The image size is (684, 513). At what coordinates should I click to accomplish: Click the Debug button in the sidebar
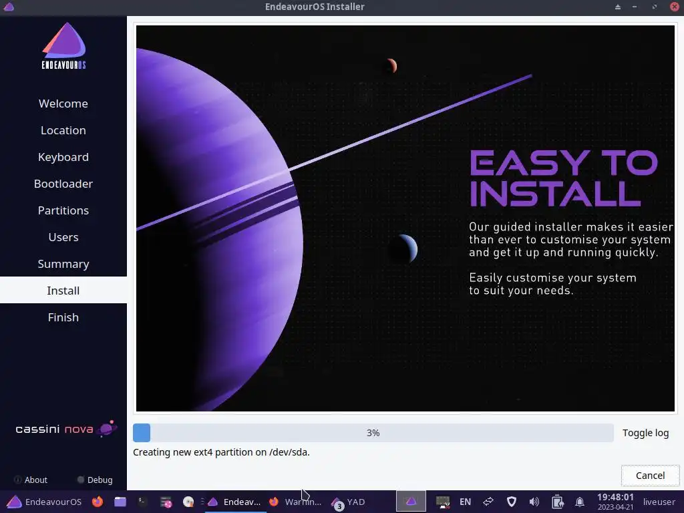(x=95, y=480)
